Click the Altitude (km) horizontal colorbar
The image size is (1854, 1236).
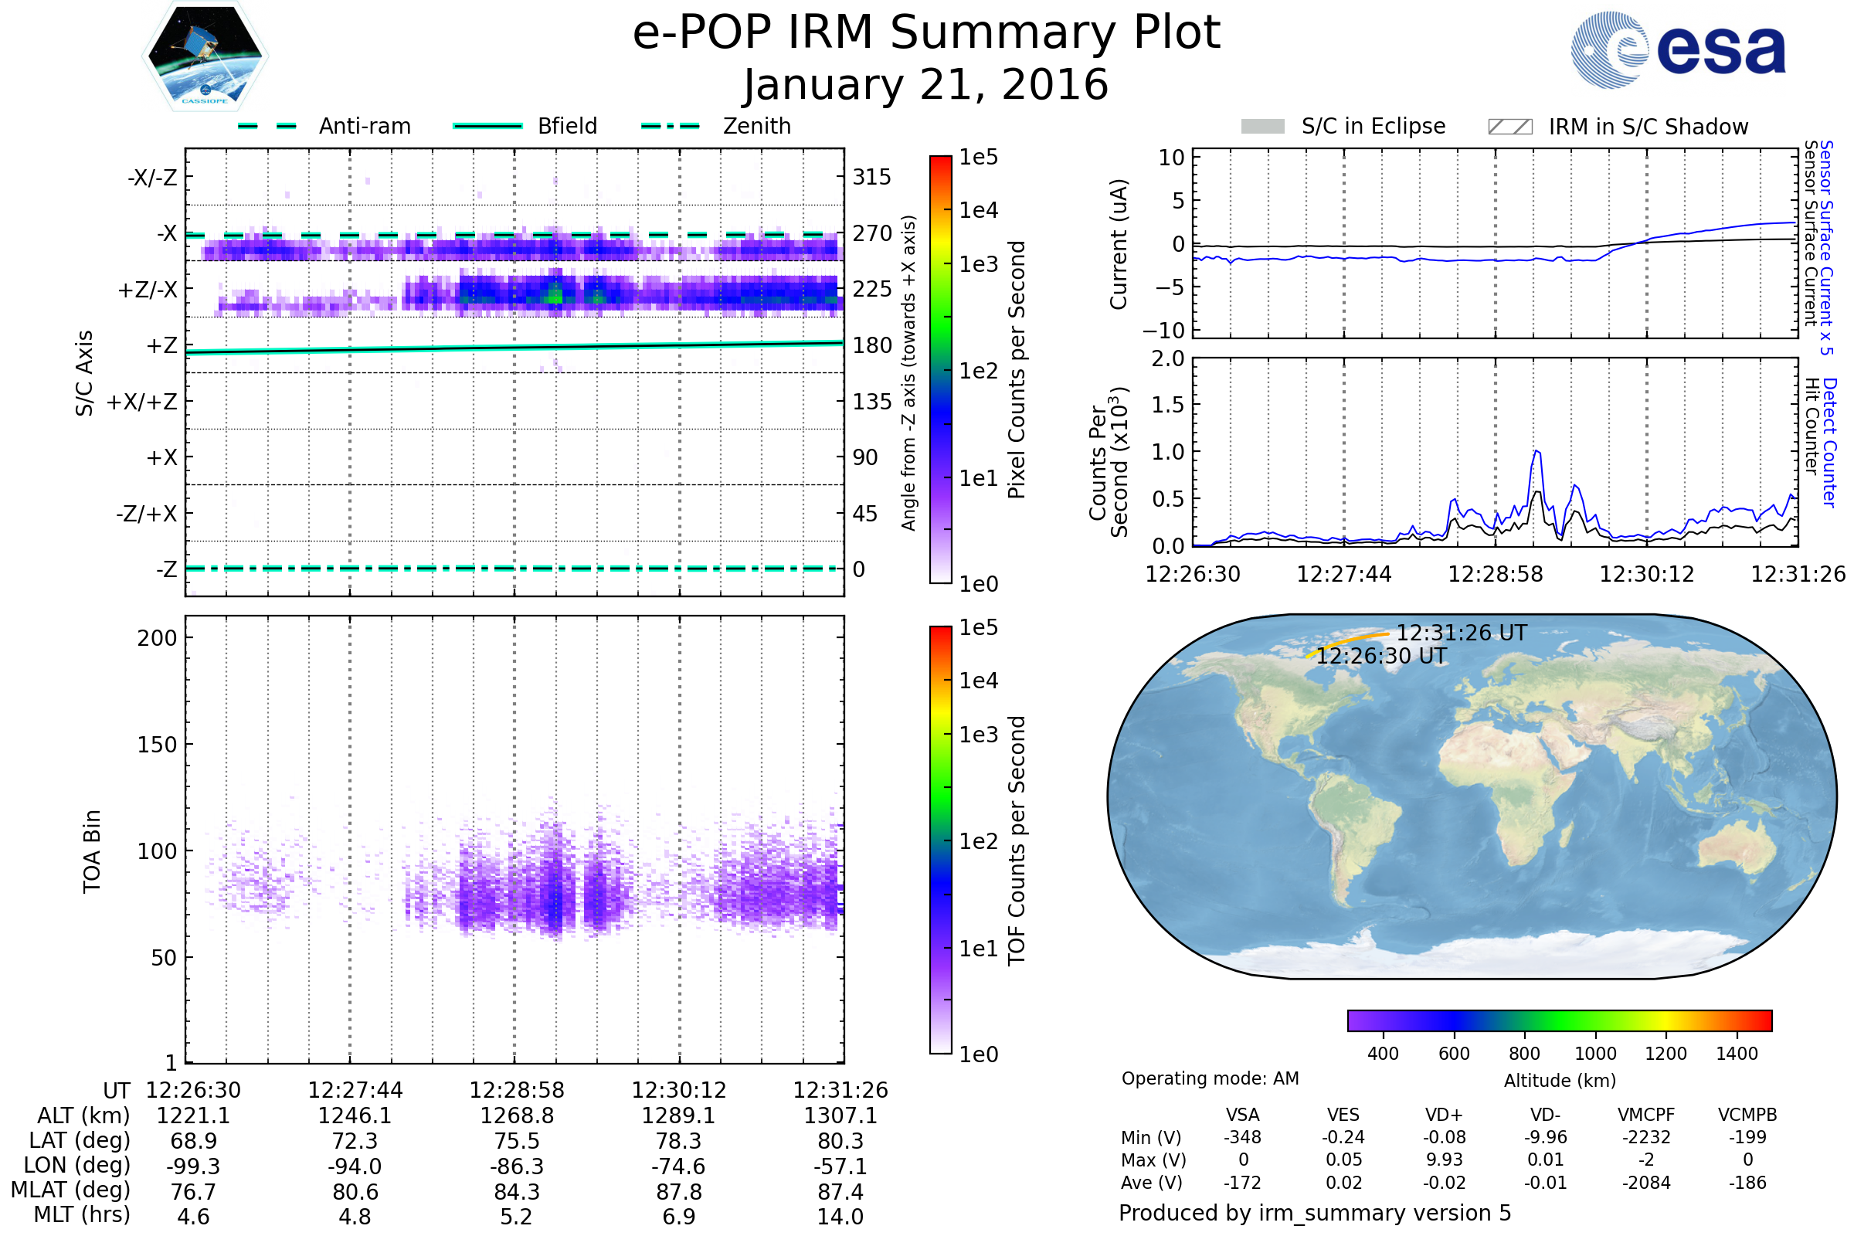1559,1020
